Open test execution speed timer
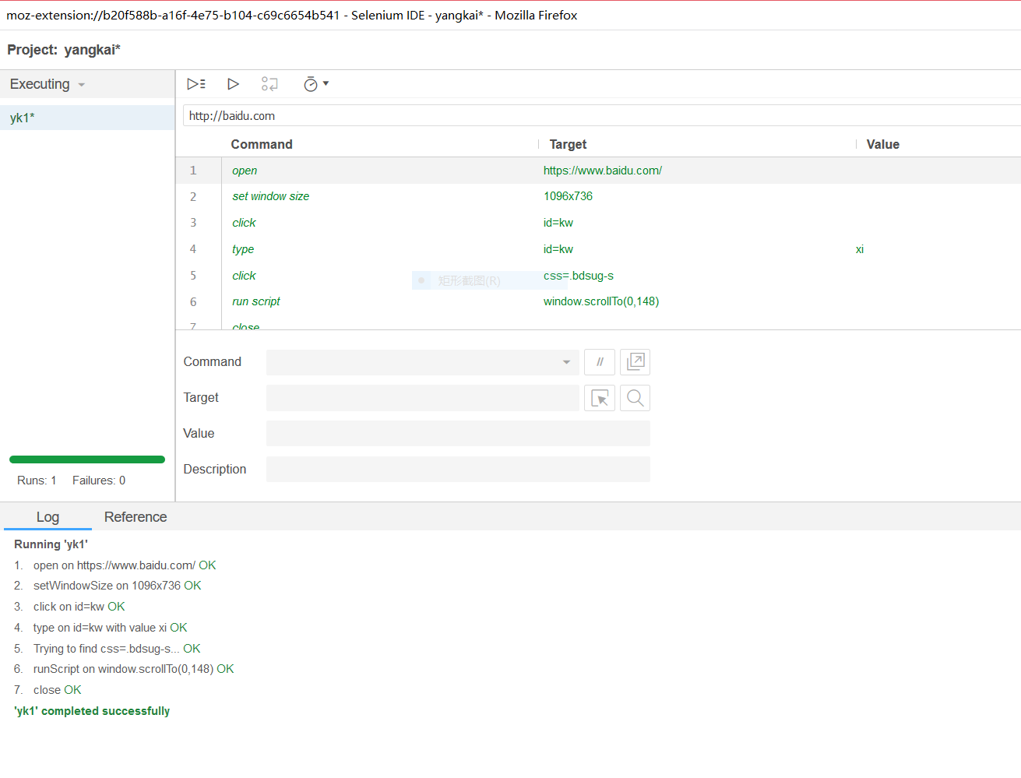 click(x=315, y=84)
